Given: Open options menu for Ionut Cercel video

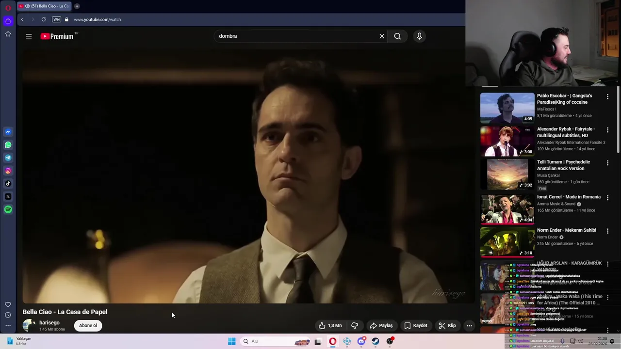Looking at the screenshot, I should point(607,198).
